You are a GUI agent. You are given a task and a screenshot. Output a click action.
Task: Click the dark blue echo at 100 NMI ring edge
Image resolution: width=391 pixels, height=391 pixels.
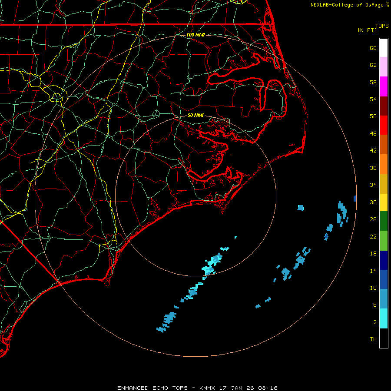pos(355,199)
